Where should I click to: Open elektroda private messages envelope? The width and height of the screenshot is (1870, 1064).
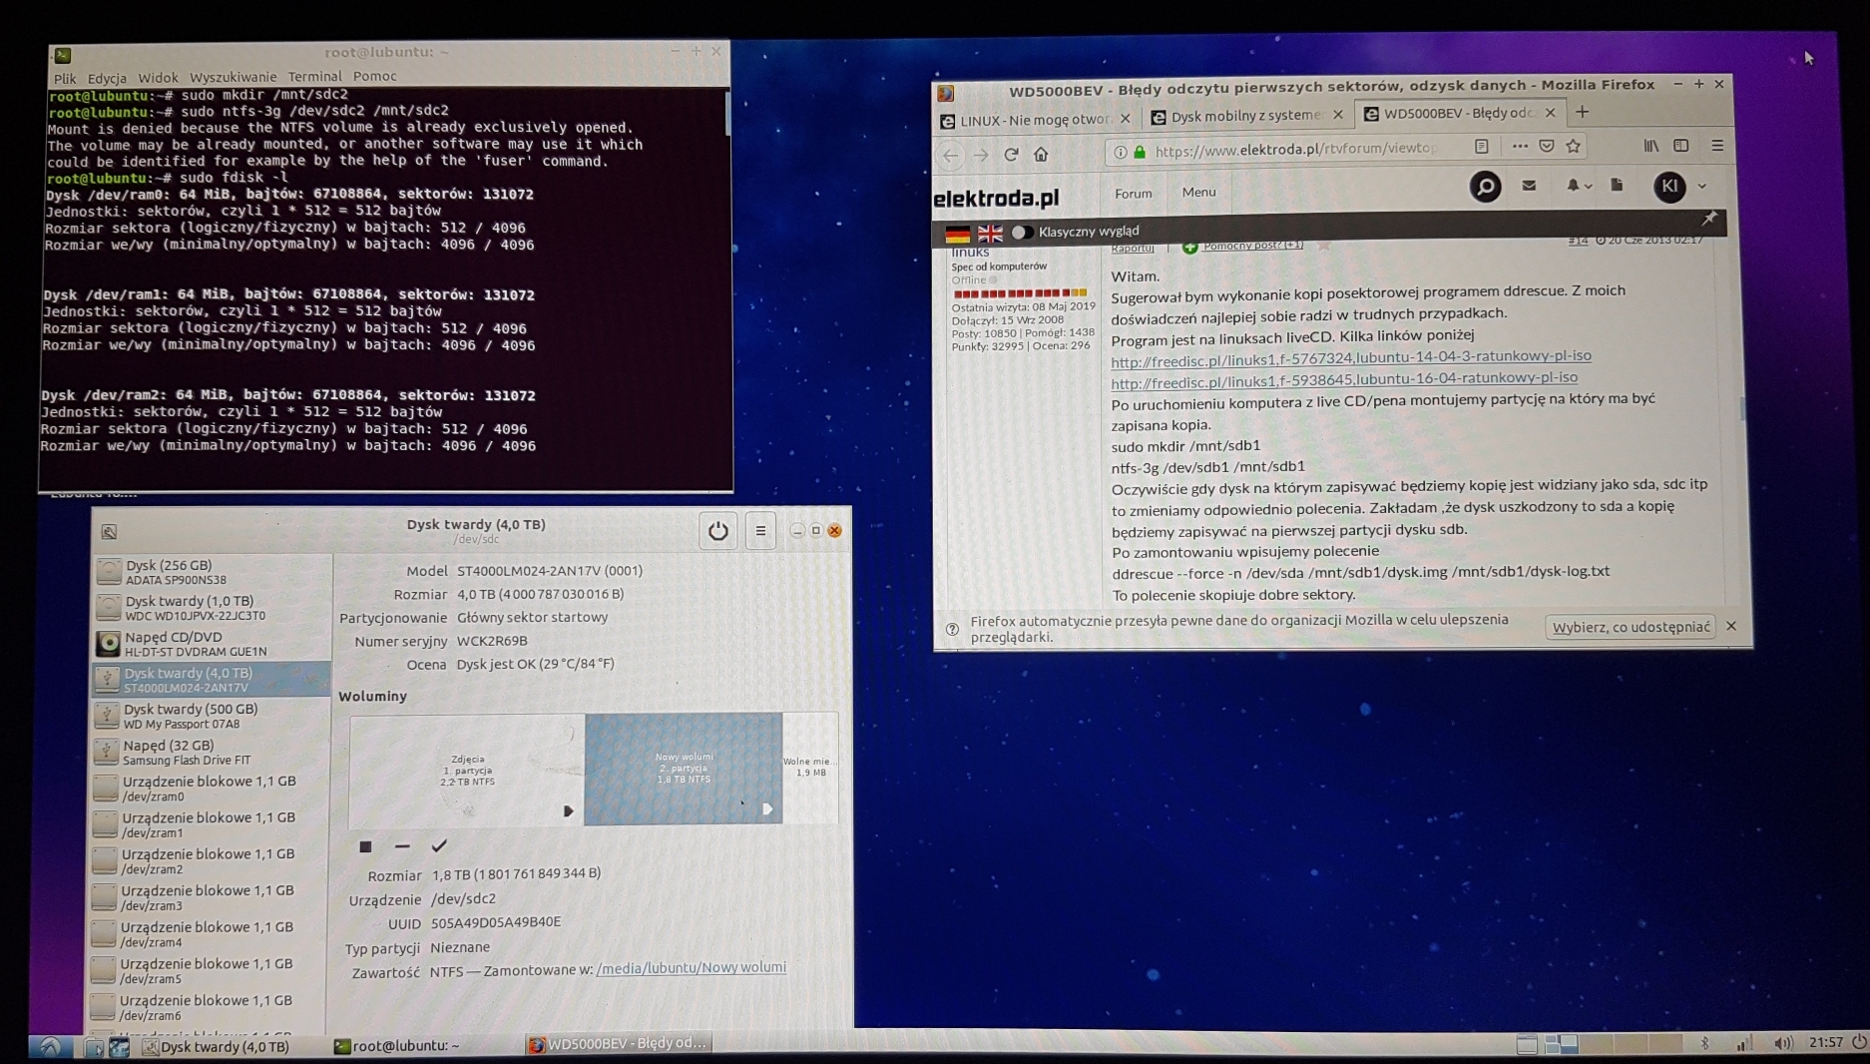(1529, 186)
